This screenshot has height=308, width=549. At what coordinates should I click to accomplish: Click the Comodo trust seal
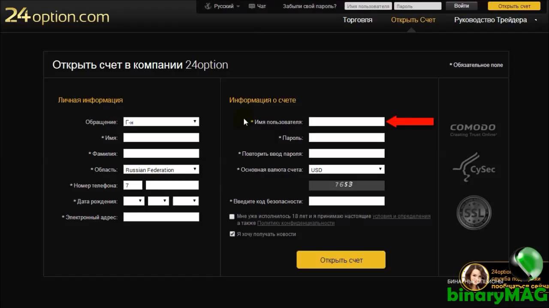(473, 130)
